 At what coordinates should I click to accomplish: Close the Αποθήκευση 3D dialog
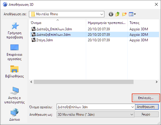(156, 4)
